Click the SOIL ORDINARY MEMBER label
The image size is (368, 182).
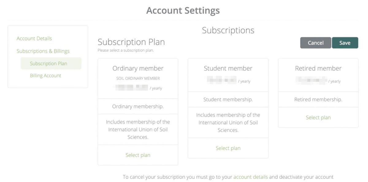coord(138,78)
